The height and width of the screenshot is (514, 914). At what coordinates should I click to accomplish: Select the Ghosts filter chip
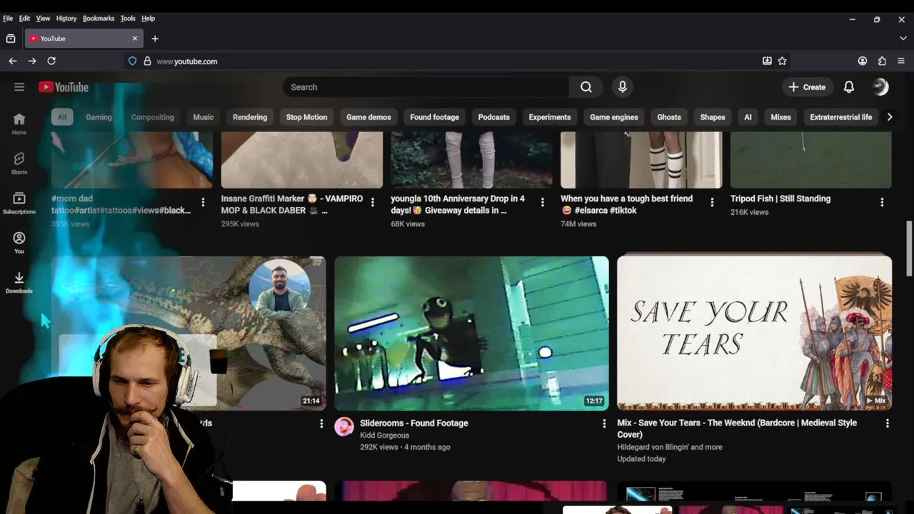[x=669, y=117]
